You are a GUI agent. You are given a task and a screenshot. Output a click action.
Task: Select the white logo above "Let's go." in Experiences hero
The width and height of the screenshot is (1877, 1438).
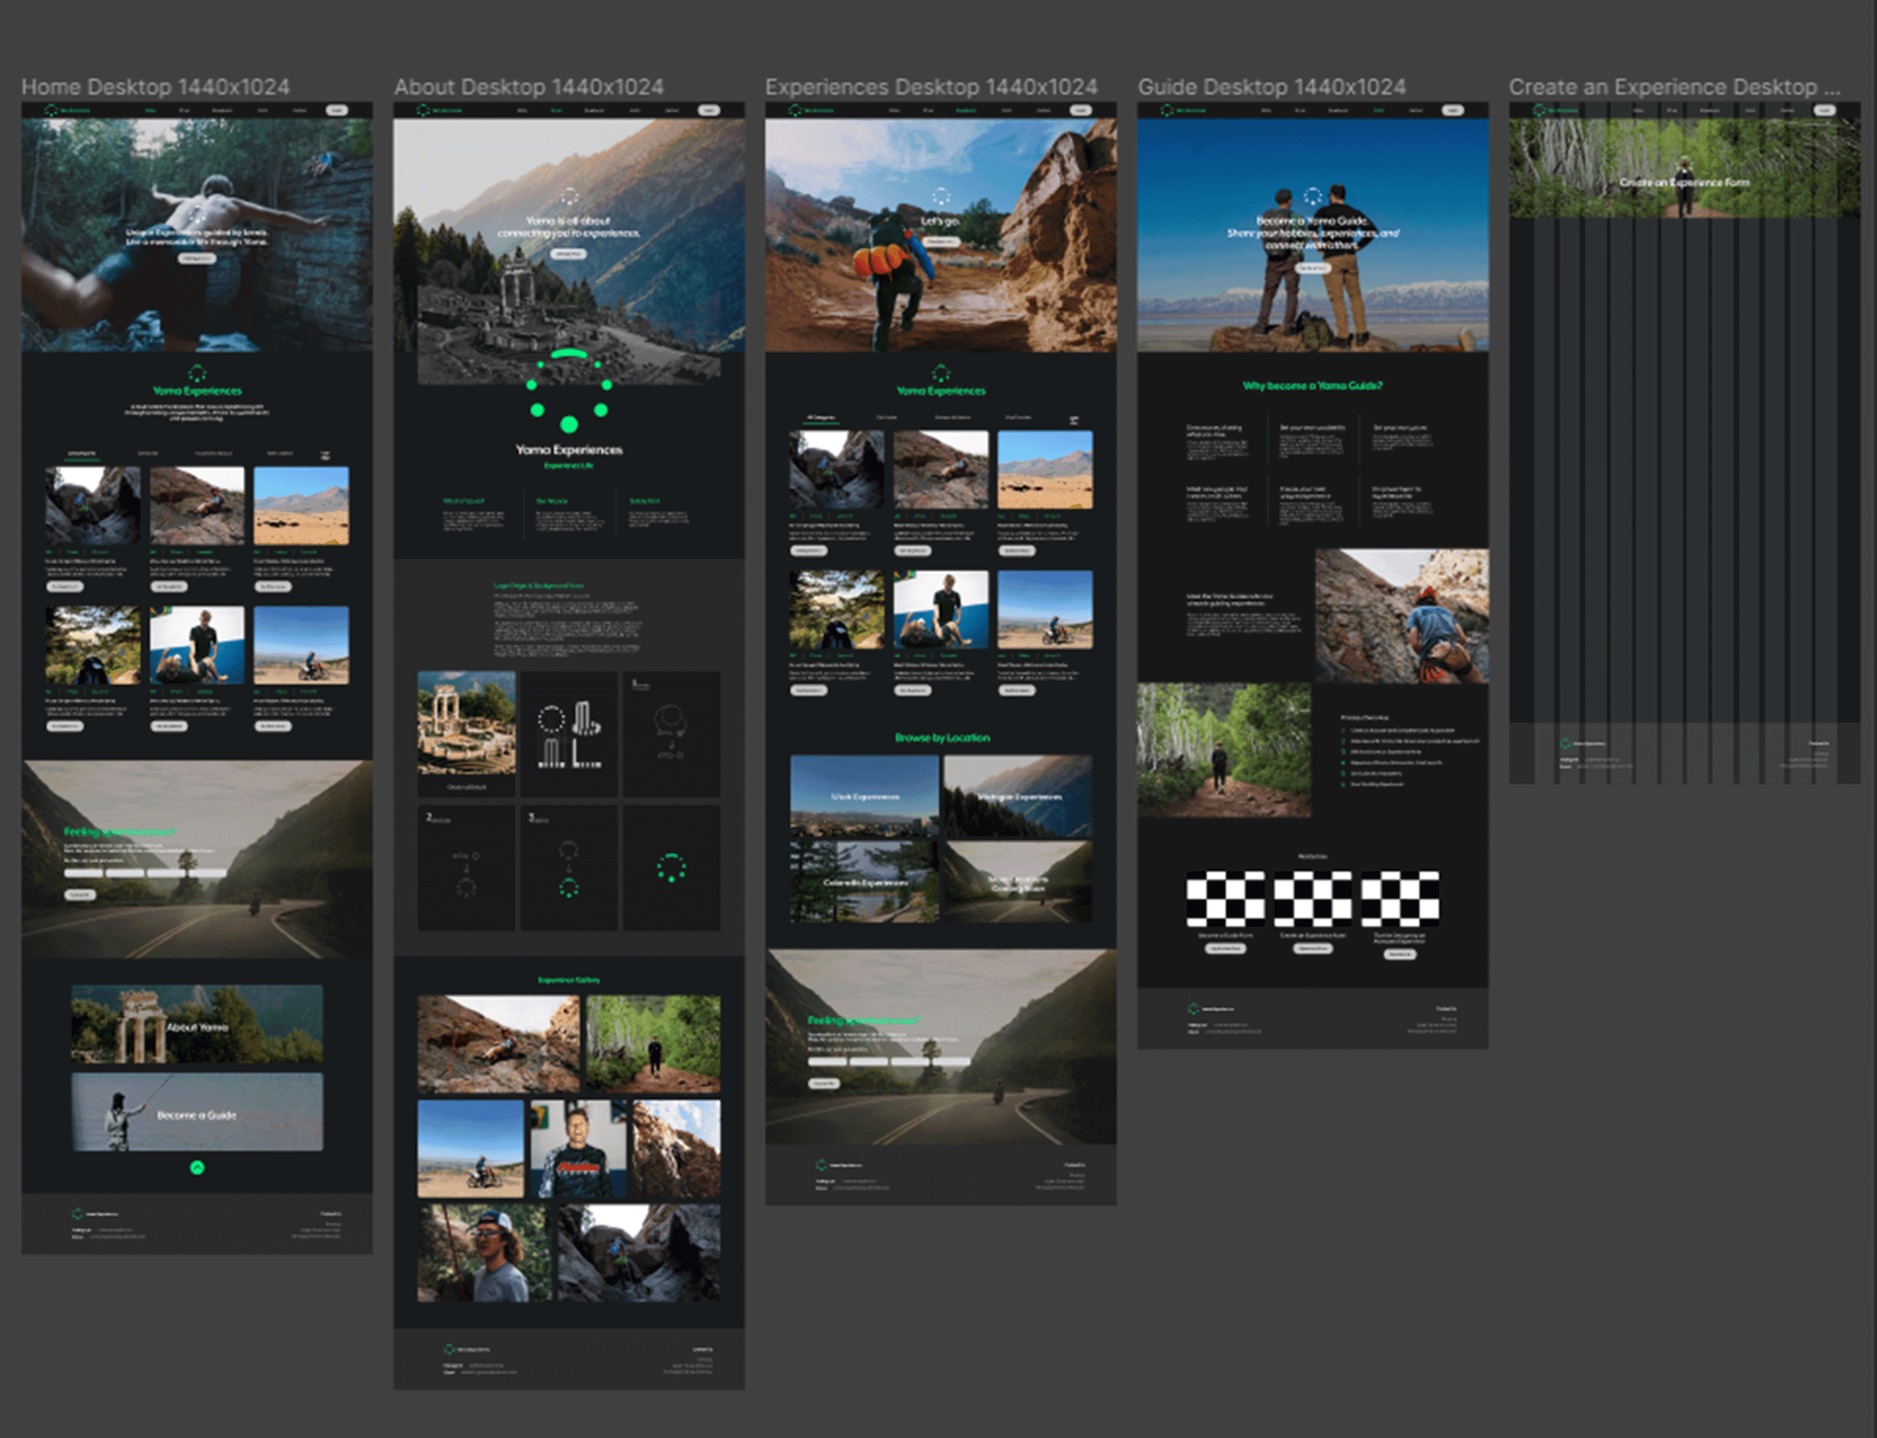coord(940,197)
